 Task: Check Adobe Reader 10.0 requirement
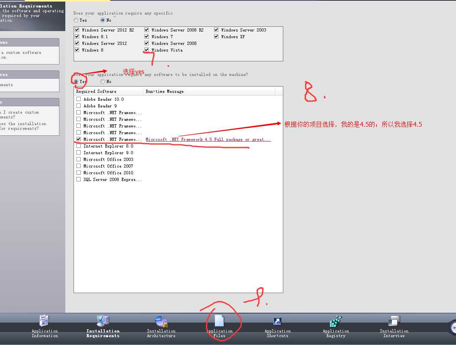tap(79, 99)
